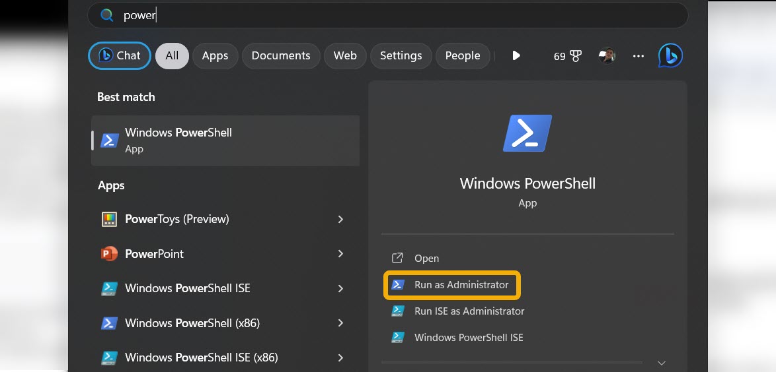This screenshot has width=776, height=372.
Task: Open the Bing Chat filter
Action: (120, 55)
